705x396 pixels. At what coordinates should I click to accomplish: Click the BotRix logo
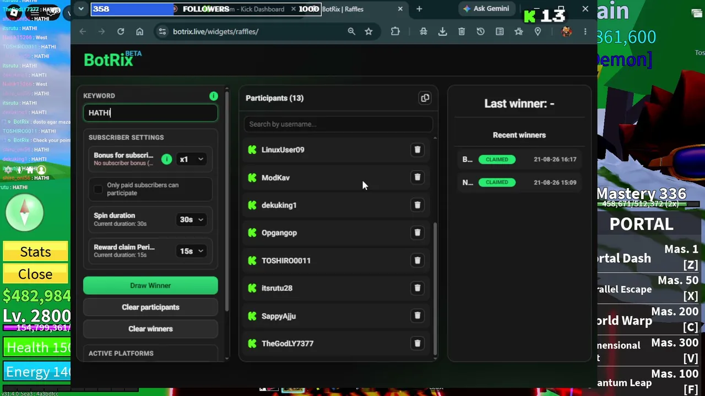113,59
